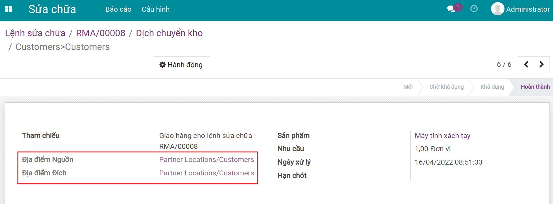Click the reference text Giao hàng cho lệnh sửa chữa
Viewport: 553px width, 204px height.
205,136
